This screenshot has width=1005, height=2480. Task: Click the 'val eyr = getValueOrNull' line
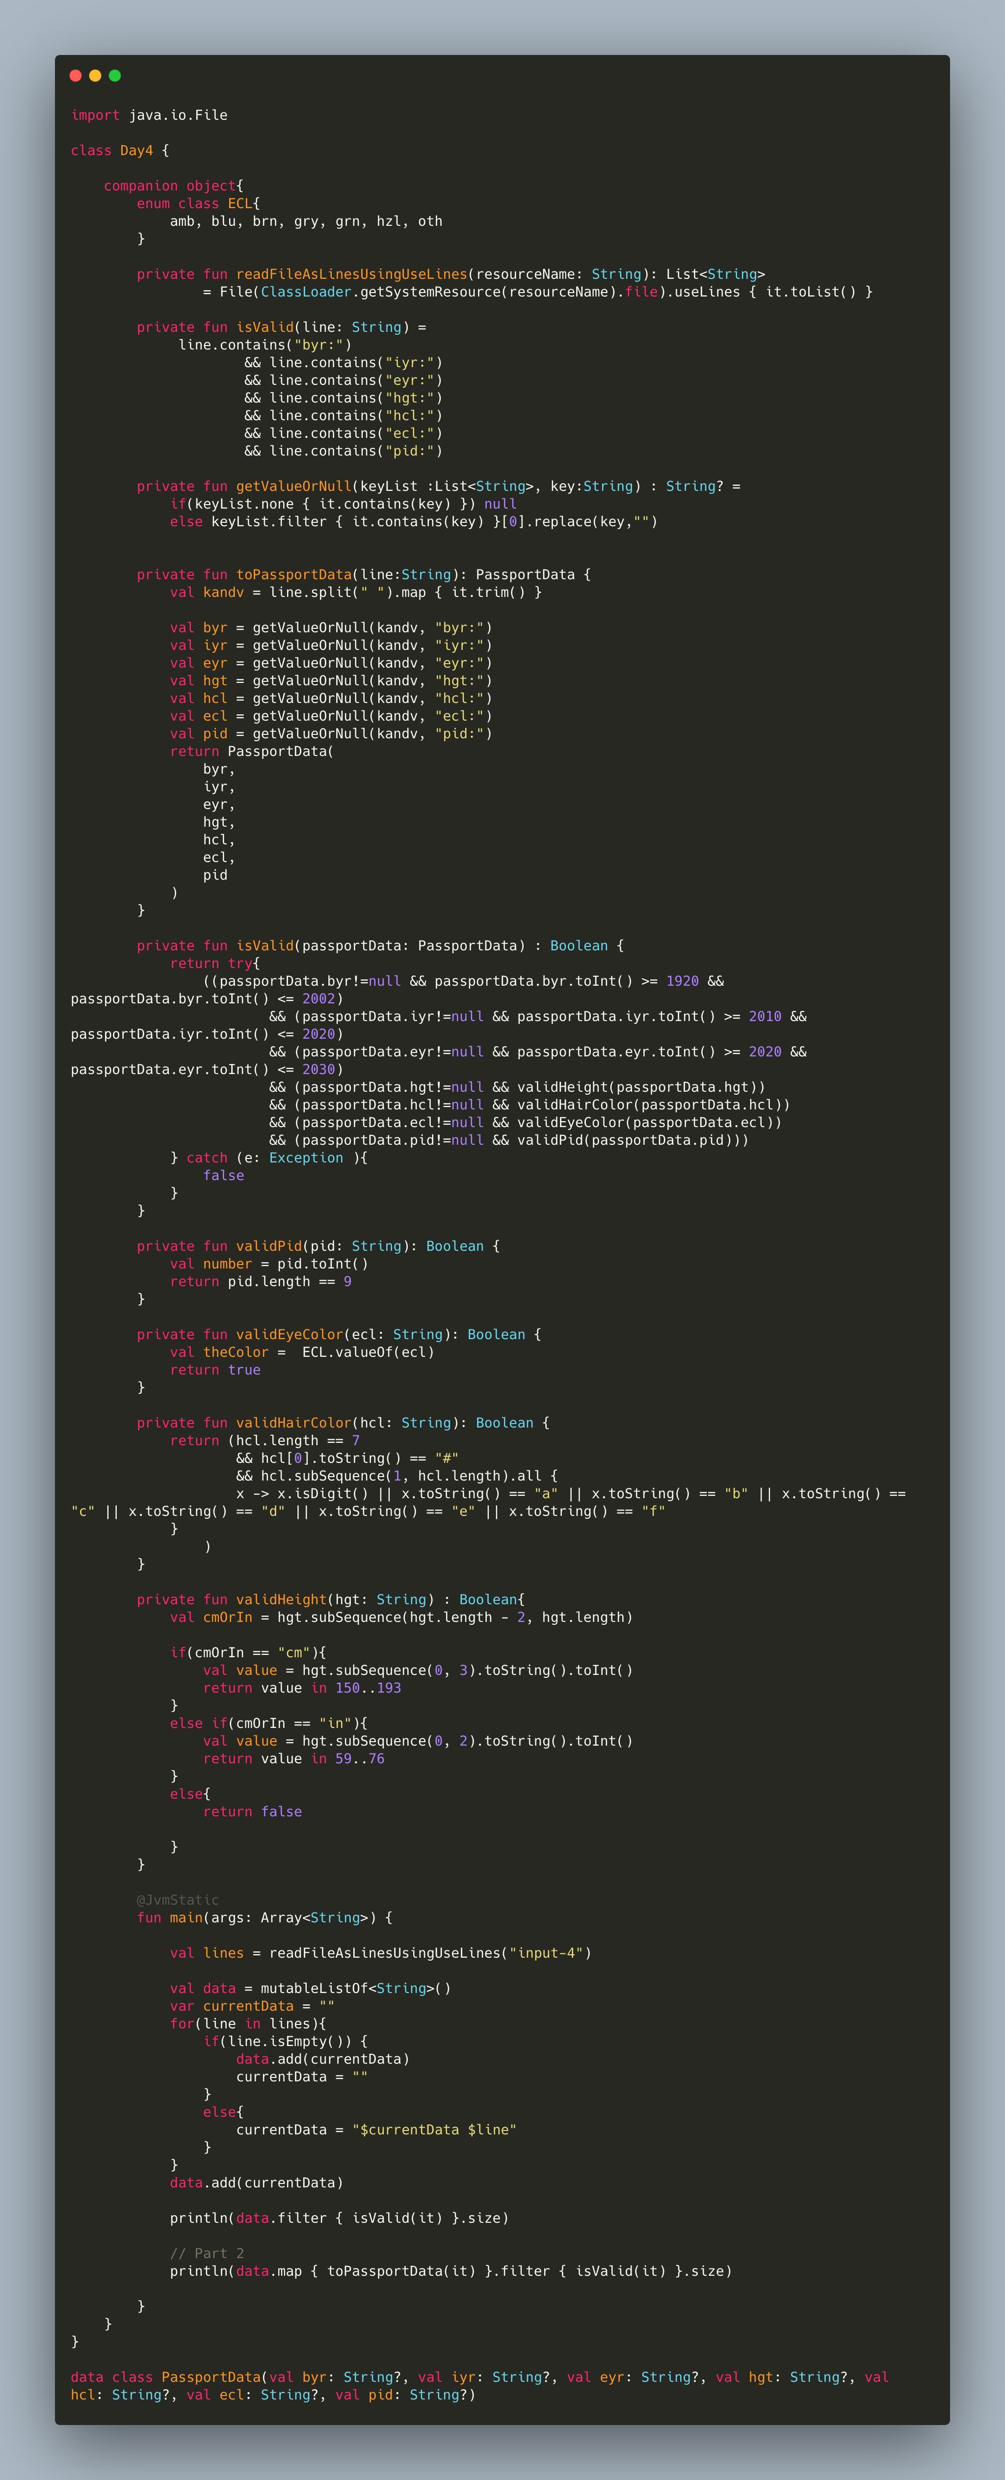click(331, 663)
